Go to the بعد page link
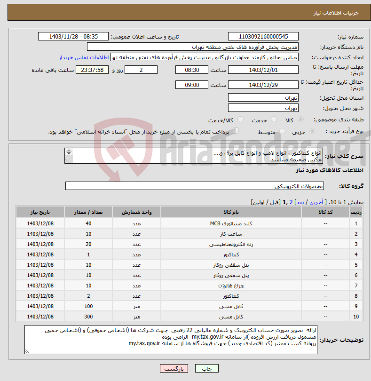The image size is (371, 381). pyautogui.click(x=300, y=202)
